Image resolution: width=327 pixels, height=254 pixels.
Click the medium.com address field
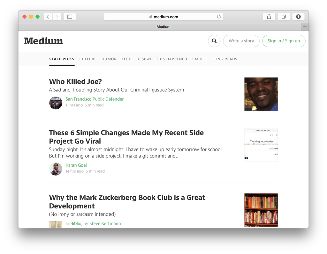coord(163,17)
